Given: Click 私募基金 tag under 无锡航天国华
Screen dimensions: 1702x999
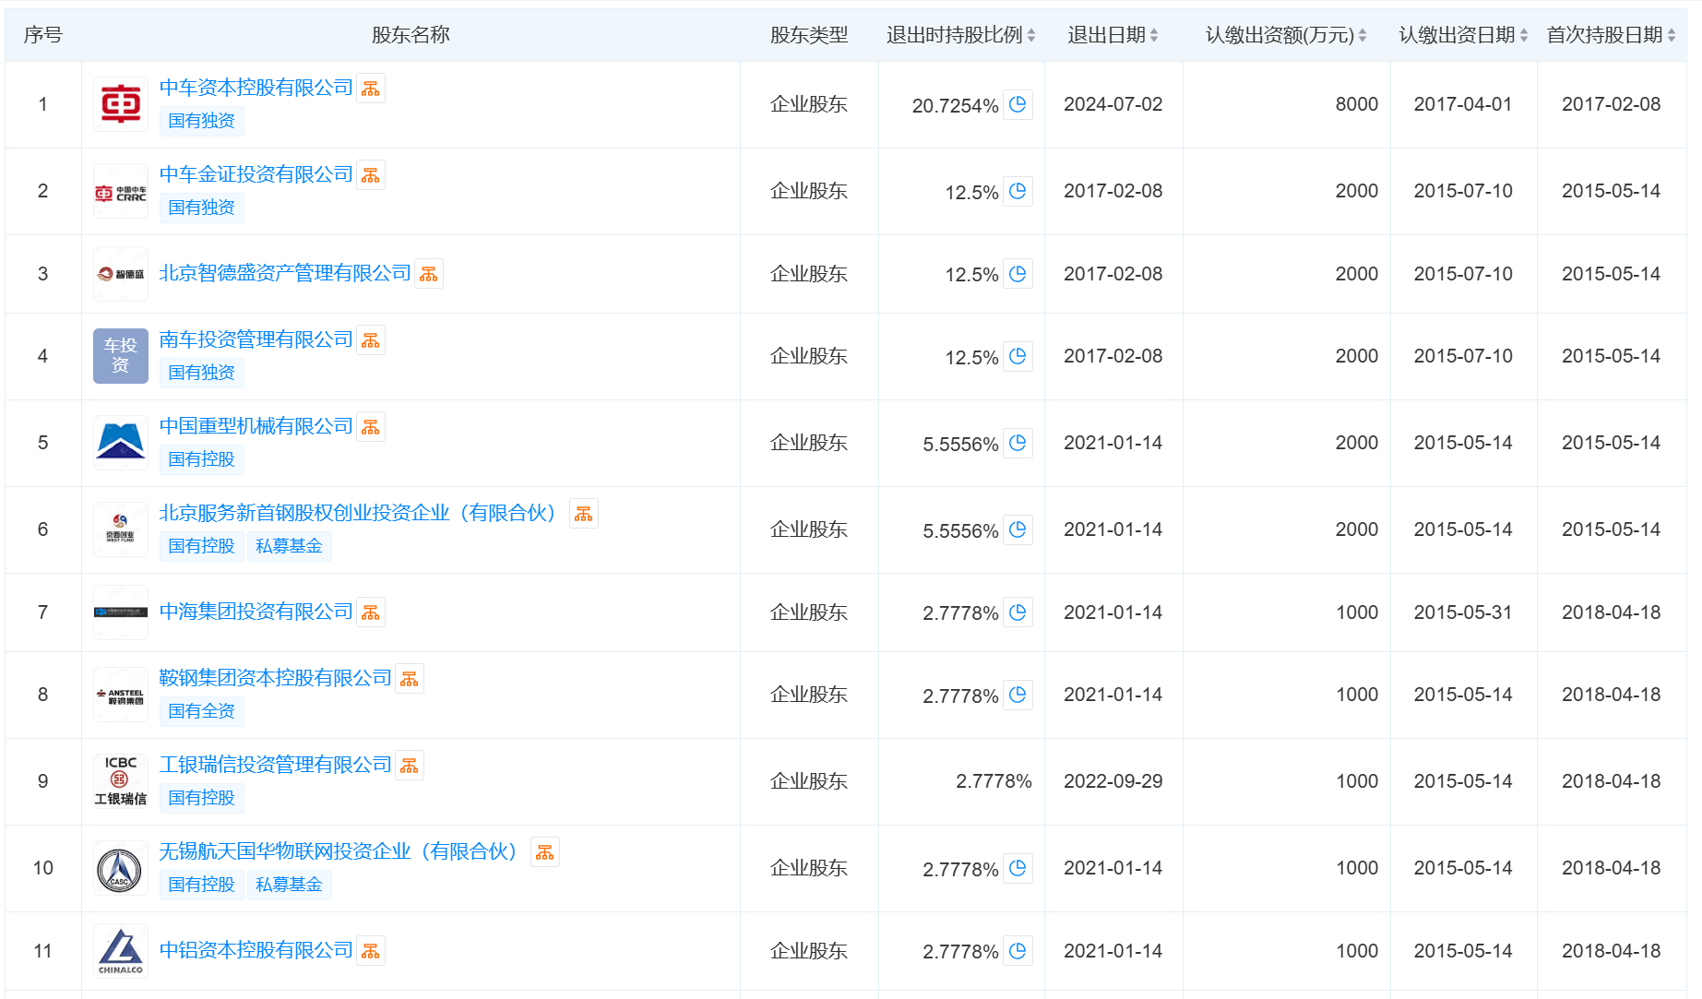Looking at the screenshot, I should 290,885.
